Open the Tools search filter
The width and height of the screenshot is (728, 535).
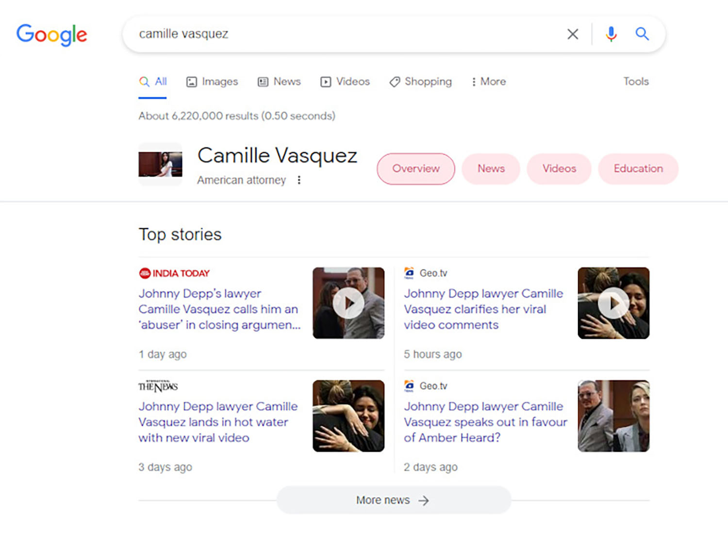coord(636,82)
